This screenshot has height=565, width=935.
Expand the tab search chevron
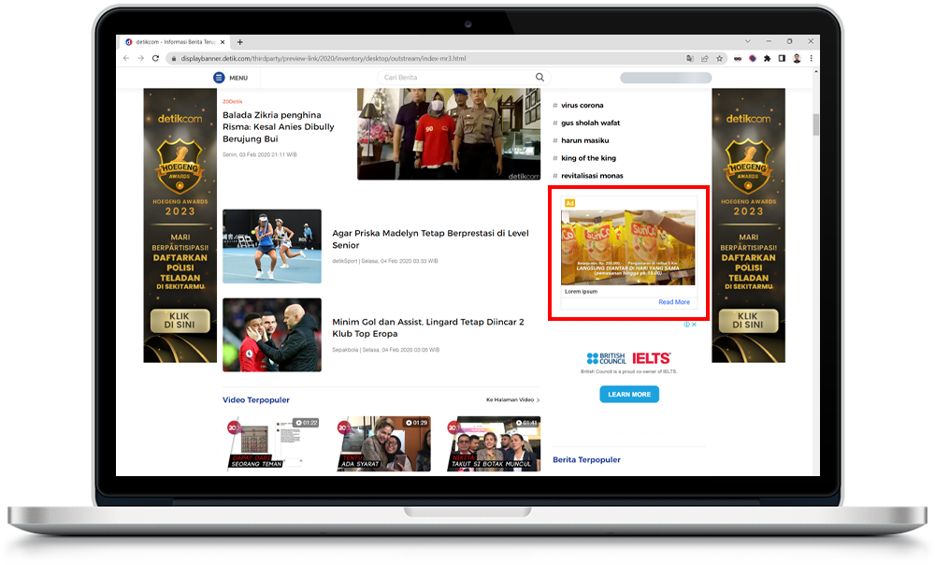748,42
